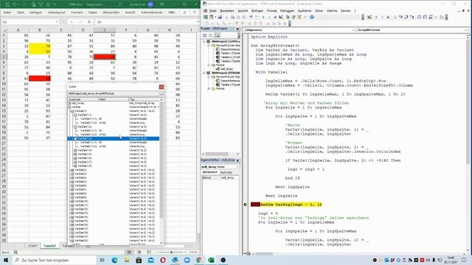Open Entwicklertools tab in Excel ribbon
The height and width of the screenshot is (265, 472).
click(x=151, y=13)
